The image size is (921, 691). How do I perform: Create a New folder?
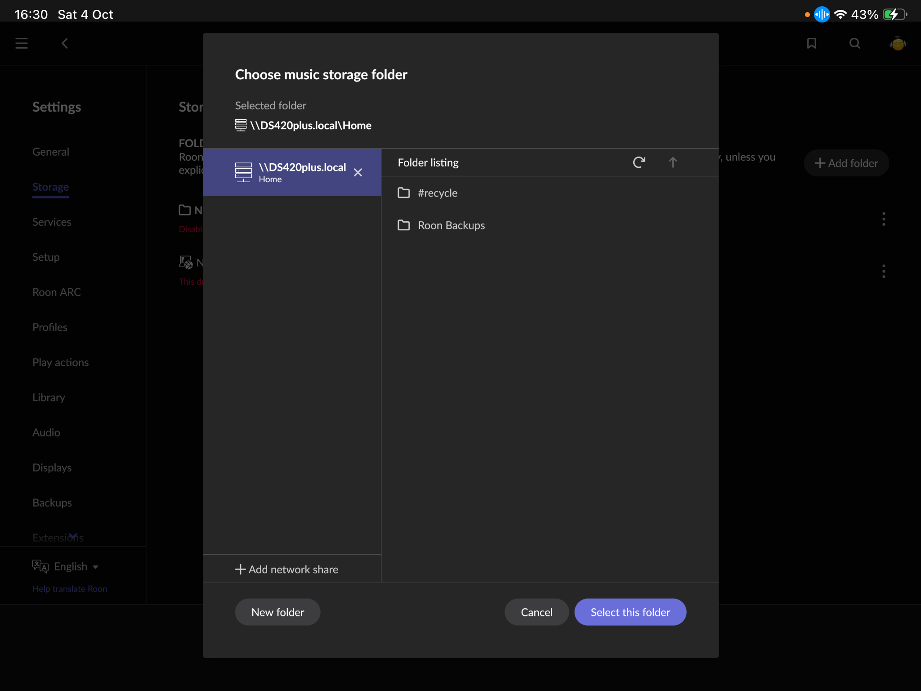[277, 612]
